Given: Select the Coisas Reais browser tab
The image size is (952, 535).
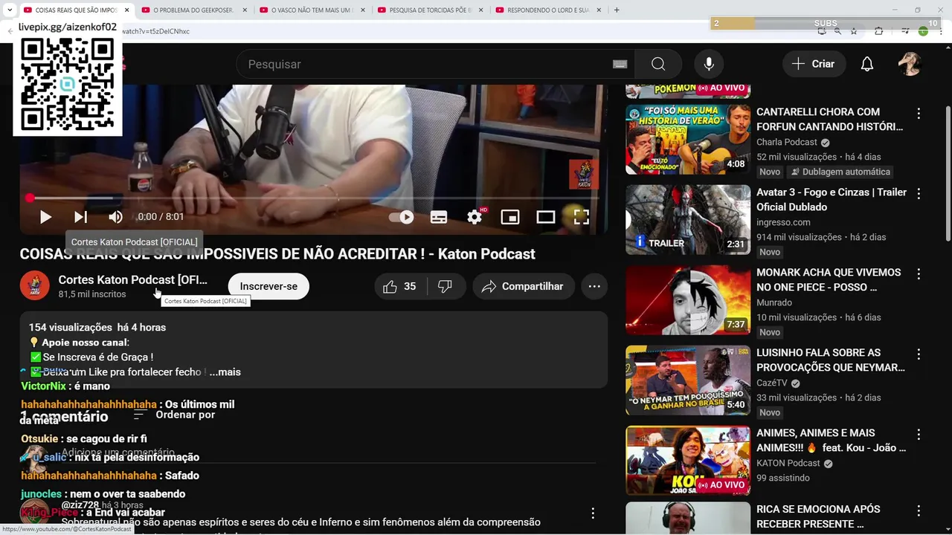Looking at the screenshot, I should [74, 10].
